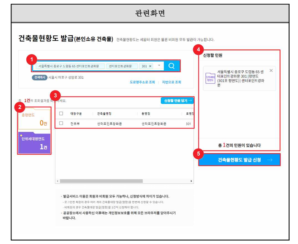Image resolution: width=298 pixels, height=244 pixels.
Task: Click the 센터포인트광화문 search tag
Action: (122, 66)
